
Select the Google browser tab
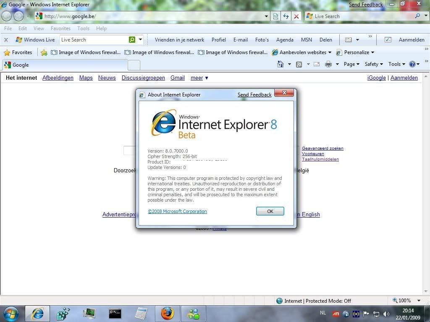(x=65, y=65)
